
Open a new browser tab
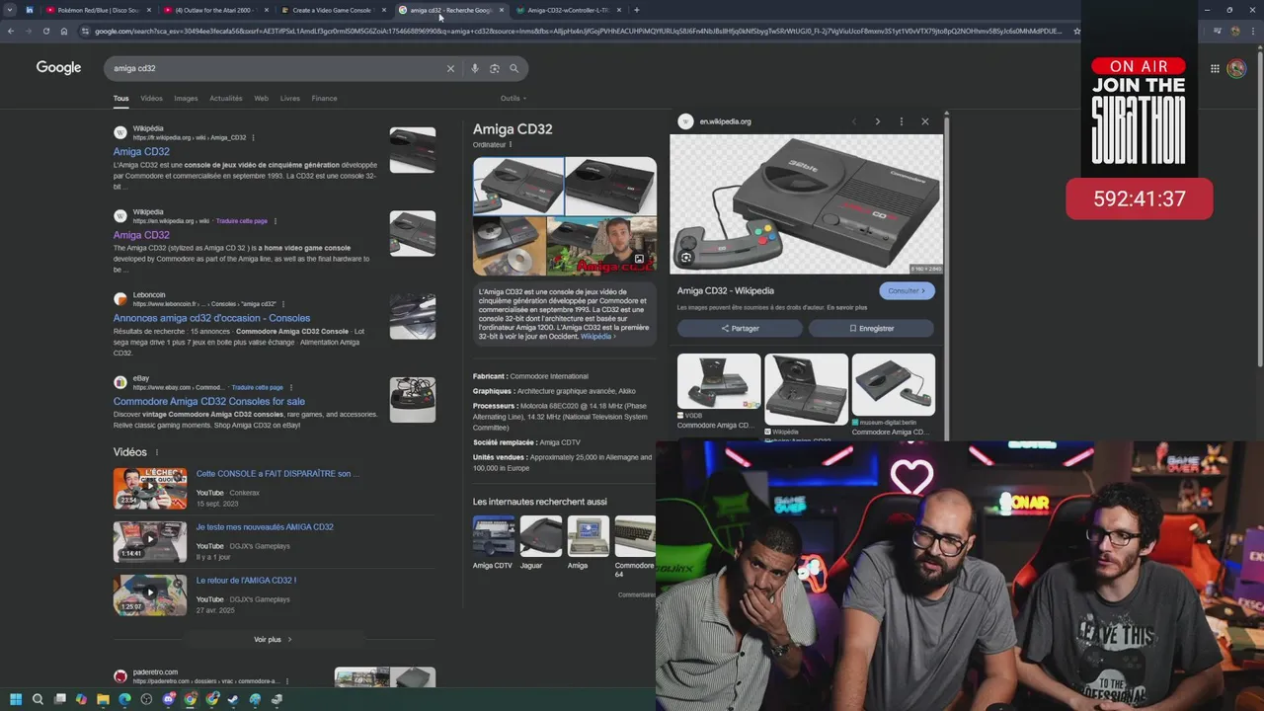[636, 10]
